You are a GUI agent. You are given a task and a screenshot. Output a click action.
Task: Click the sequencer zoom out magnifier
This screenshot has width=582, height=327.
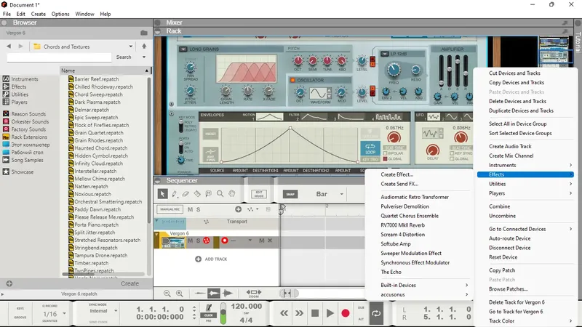point(167,294)
